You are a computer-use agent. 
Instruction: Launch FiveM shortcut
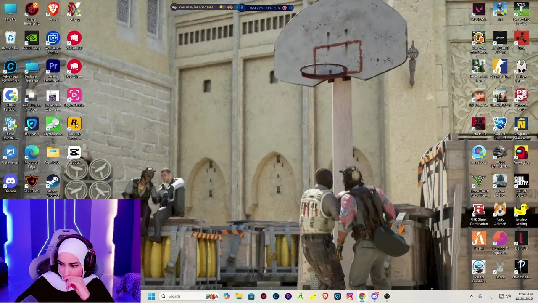[x=479, y=241]
